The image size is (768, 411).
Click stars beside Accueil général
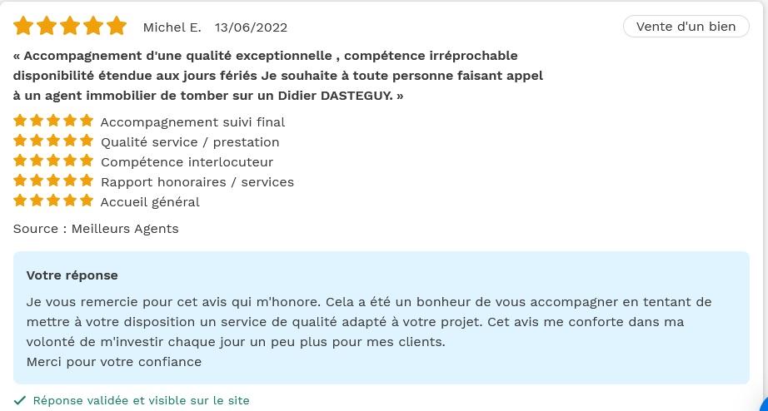click(x=53, y=201)
